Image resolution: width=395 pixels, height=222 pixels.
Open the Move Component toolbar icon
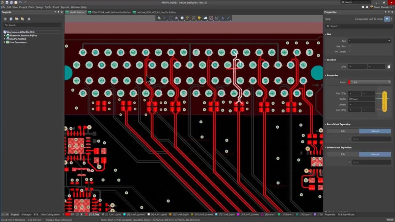click(x=165, y=18)
